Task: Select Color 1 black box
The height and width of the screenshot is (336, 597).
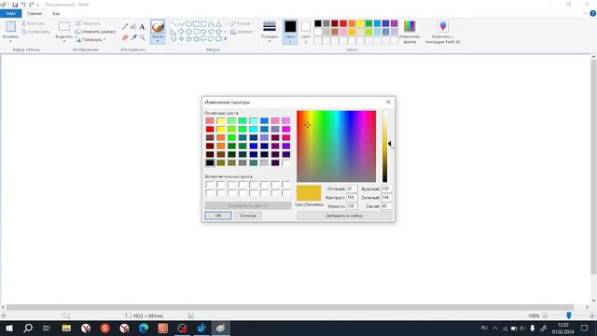Action: (x=290, y=32)
